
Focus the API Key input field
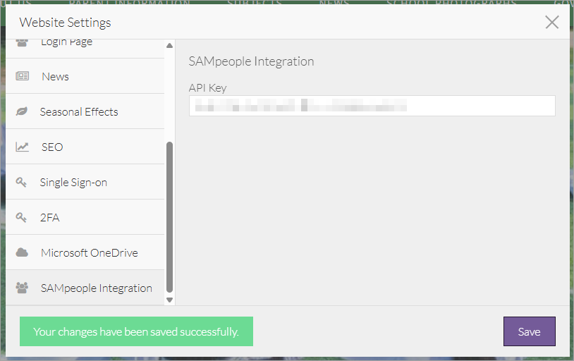click(x=372, y=106)
